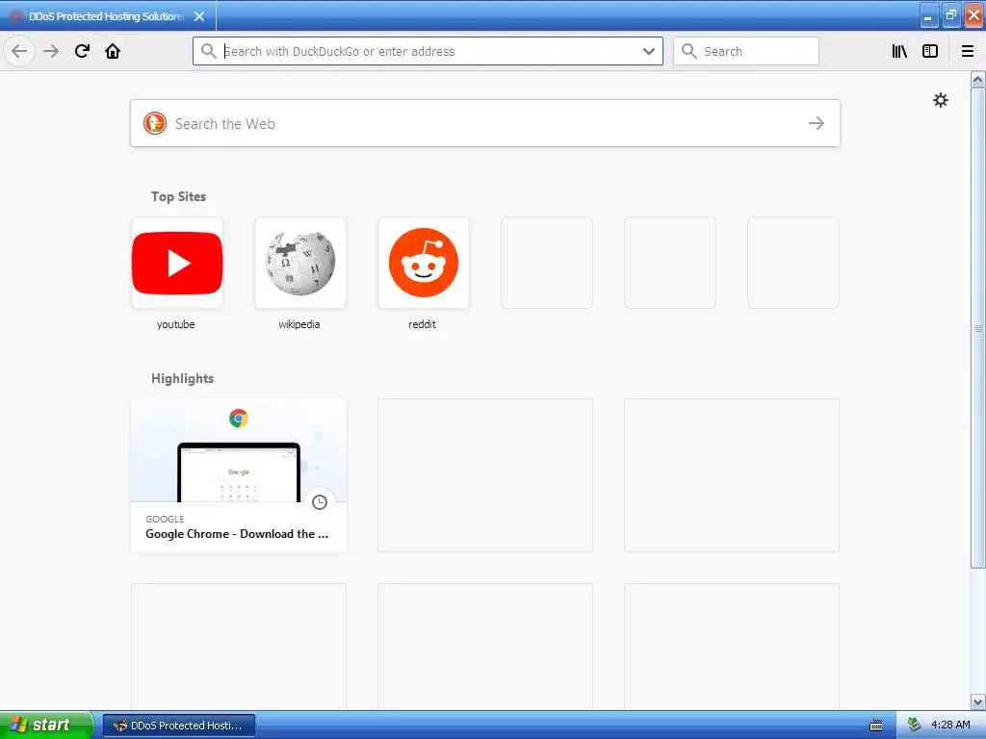Open new tab preferences gear

point(940,100)
